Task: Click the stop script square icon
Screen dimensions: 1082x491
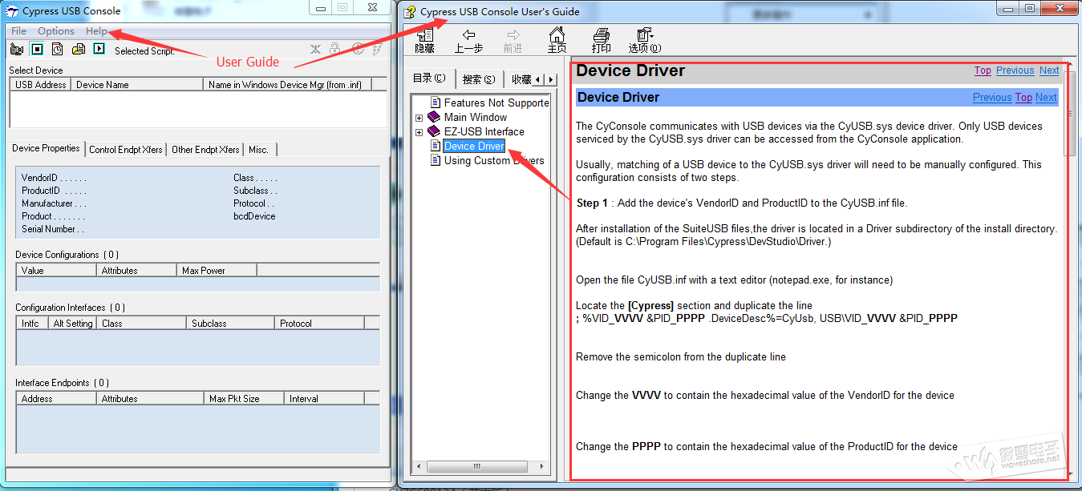Action: 37,50
